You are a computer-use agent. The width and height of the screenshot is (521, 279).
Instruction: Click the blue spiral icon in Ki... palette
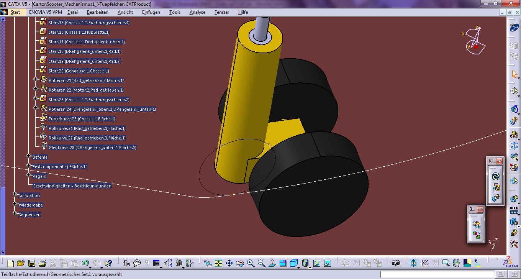pyautogui.click(x=496, y=176)
